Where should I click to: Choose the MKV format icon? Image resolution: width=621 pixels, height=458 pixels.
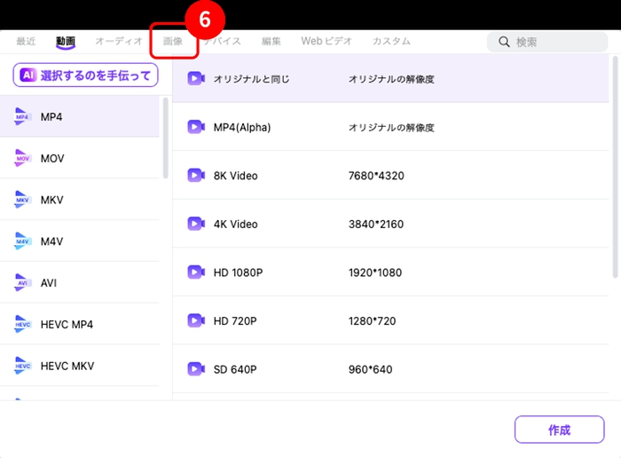tap(23, 201)
